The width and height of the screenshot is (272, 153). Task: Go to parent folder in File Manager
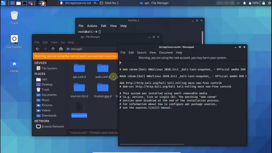53,49
